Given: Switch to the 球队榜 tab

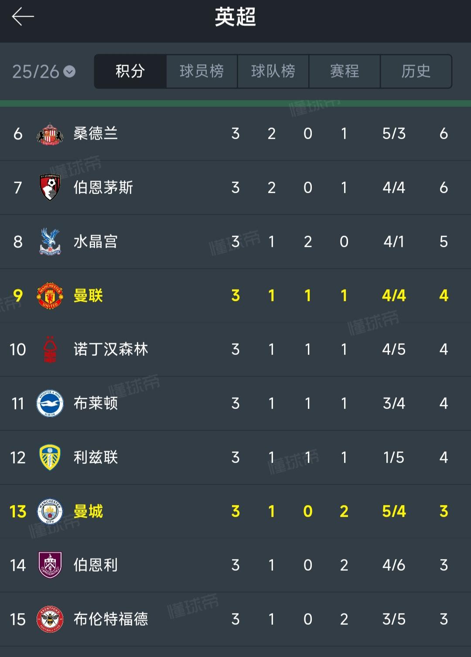Looking at the screenshot, I should (x=273, y=71).
